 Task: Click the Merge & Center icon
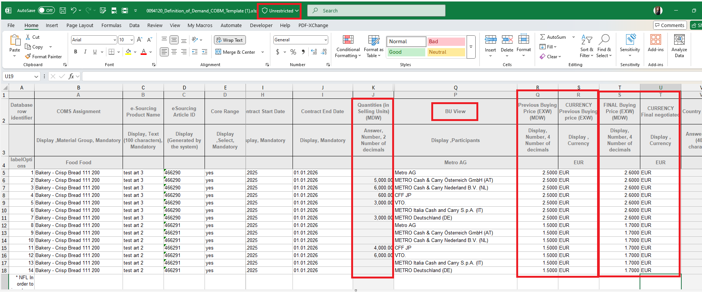tap(218, 52)
